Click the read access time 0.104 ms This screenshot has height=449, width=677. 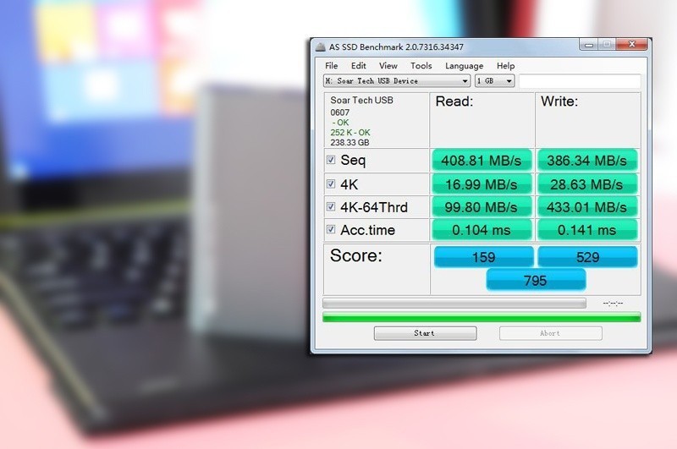(x=482, y=230)
